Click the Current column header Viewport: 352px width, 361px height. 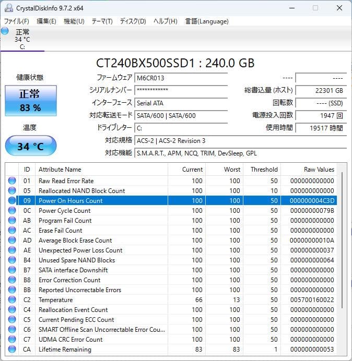(186, 170)
